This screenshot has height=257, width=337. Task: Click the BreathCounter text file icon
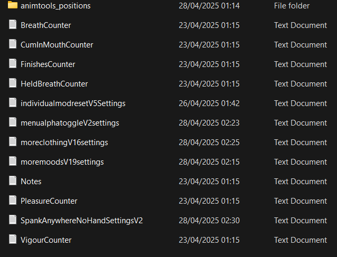pos(13,25)
